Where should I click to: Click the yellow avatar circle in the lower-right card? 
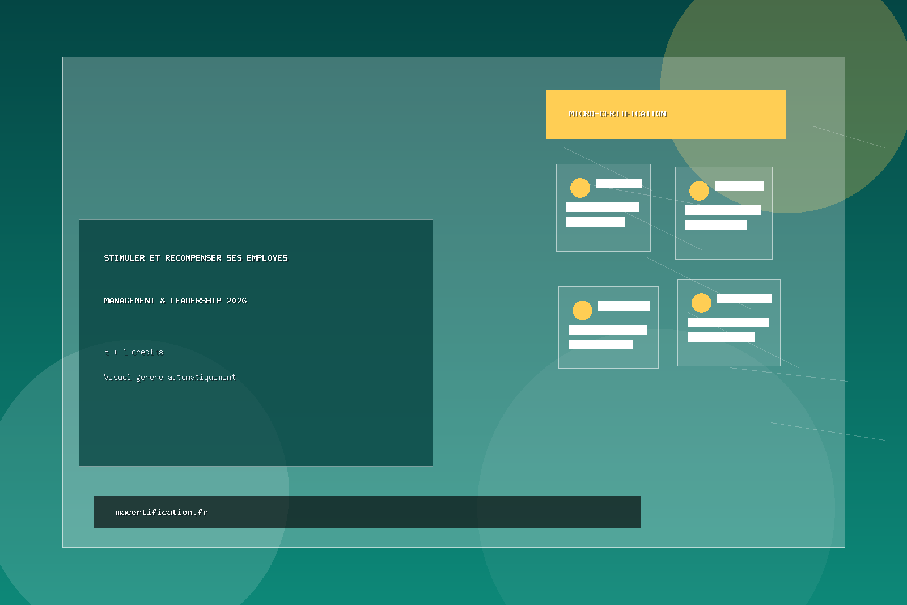click(701, 303)
